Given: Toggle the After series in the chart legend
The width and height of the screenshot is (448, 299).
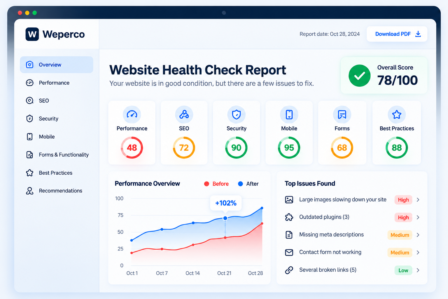Looking at the screenshot, I should (x=248, y=184).
